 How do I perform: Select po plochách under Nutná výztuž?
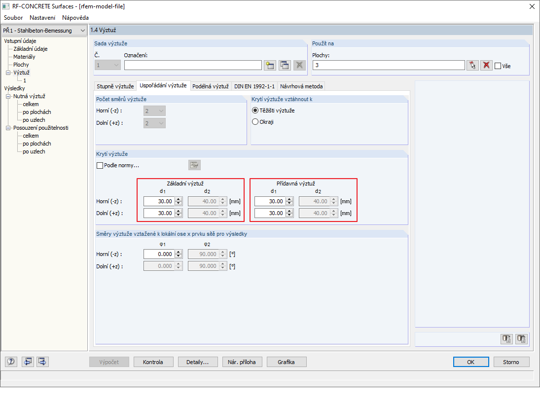(x=37, y=112)
